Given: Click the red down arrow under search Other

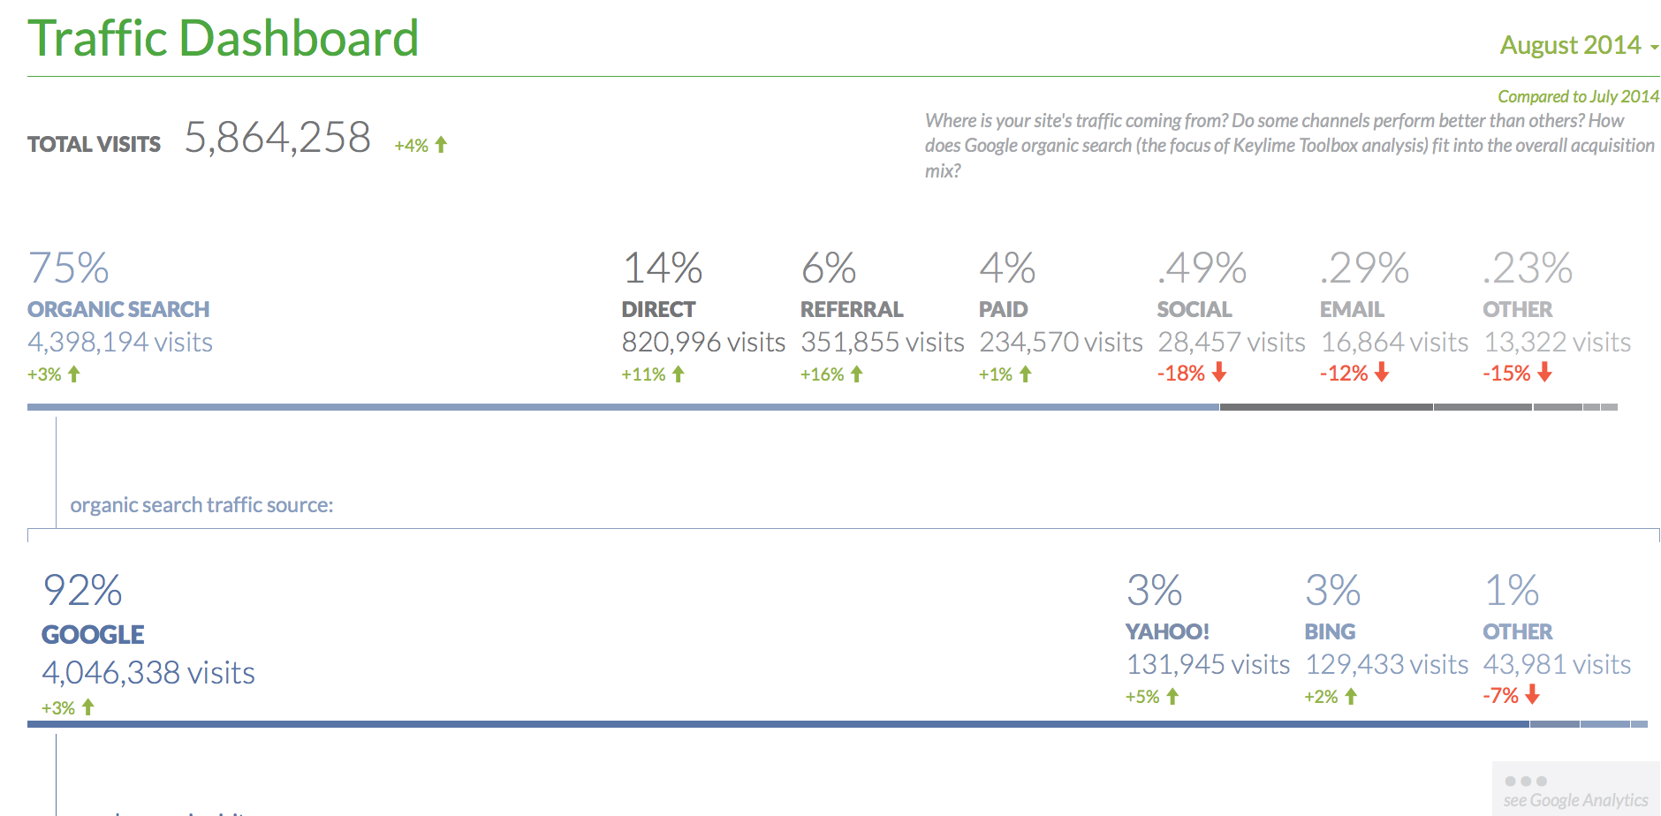Looking at the screenshot, I should [1533, 695].
